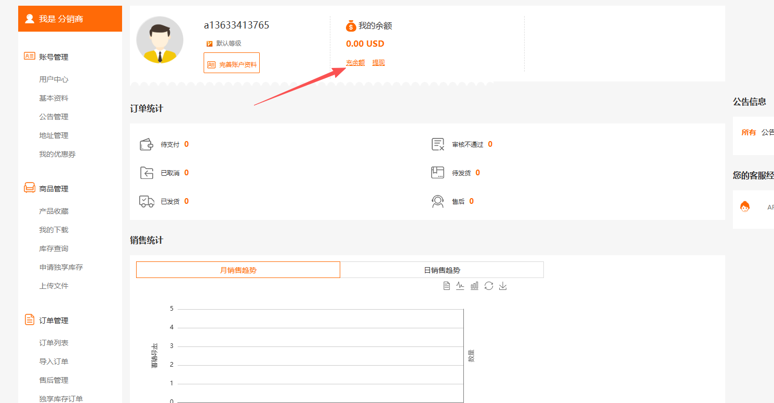Click the 已取消 folder icon
Image resolution: width=774 pixels, height=403 pixels.
pyautogui.click(x=147, y=173)
